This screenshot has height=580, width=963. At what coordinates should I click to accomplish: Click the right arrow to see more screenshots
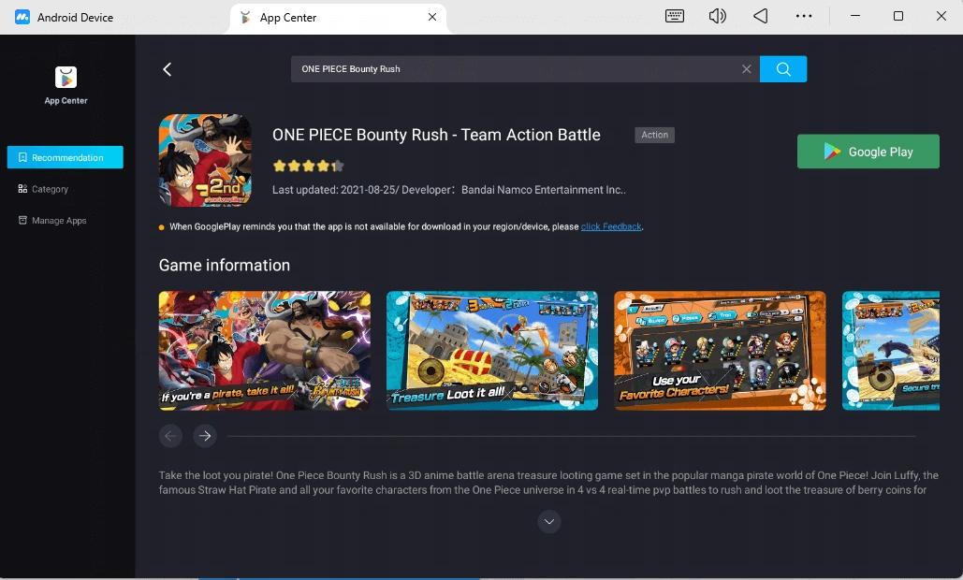[204, 436]
